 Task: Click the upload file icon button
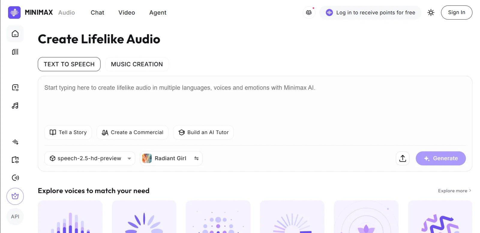[x=403, y=158]
